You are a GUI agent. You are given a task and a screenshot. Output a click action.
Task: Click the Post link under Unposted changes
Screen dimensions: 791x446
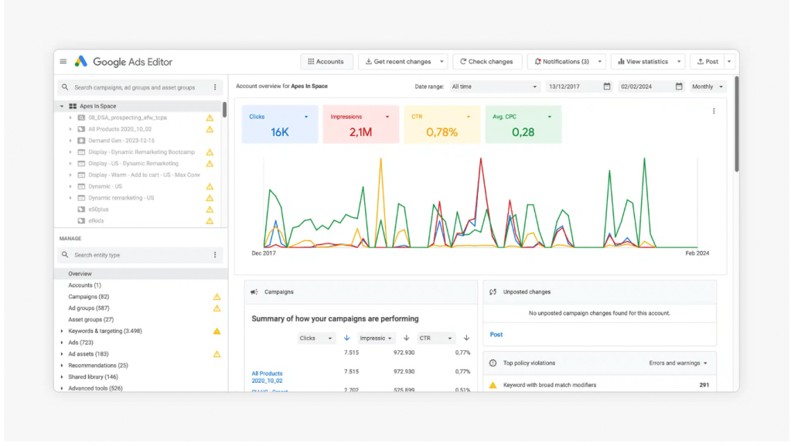tap(496, 335)
